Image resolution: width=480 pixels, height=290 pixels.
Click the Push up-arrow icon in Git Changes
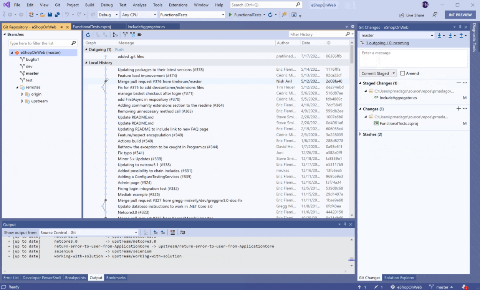pos(461,35)
